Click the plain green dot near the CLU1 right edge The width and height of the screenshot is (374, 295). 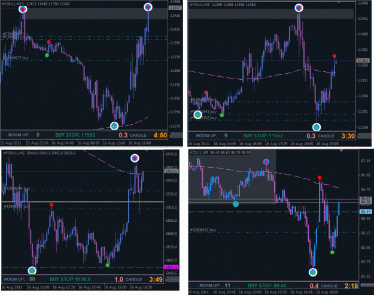click(x=332, y=252)
